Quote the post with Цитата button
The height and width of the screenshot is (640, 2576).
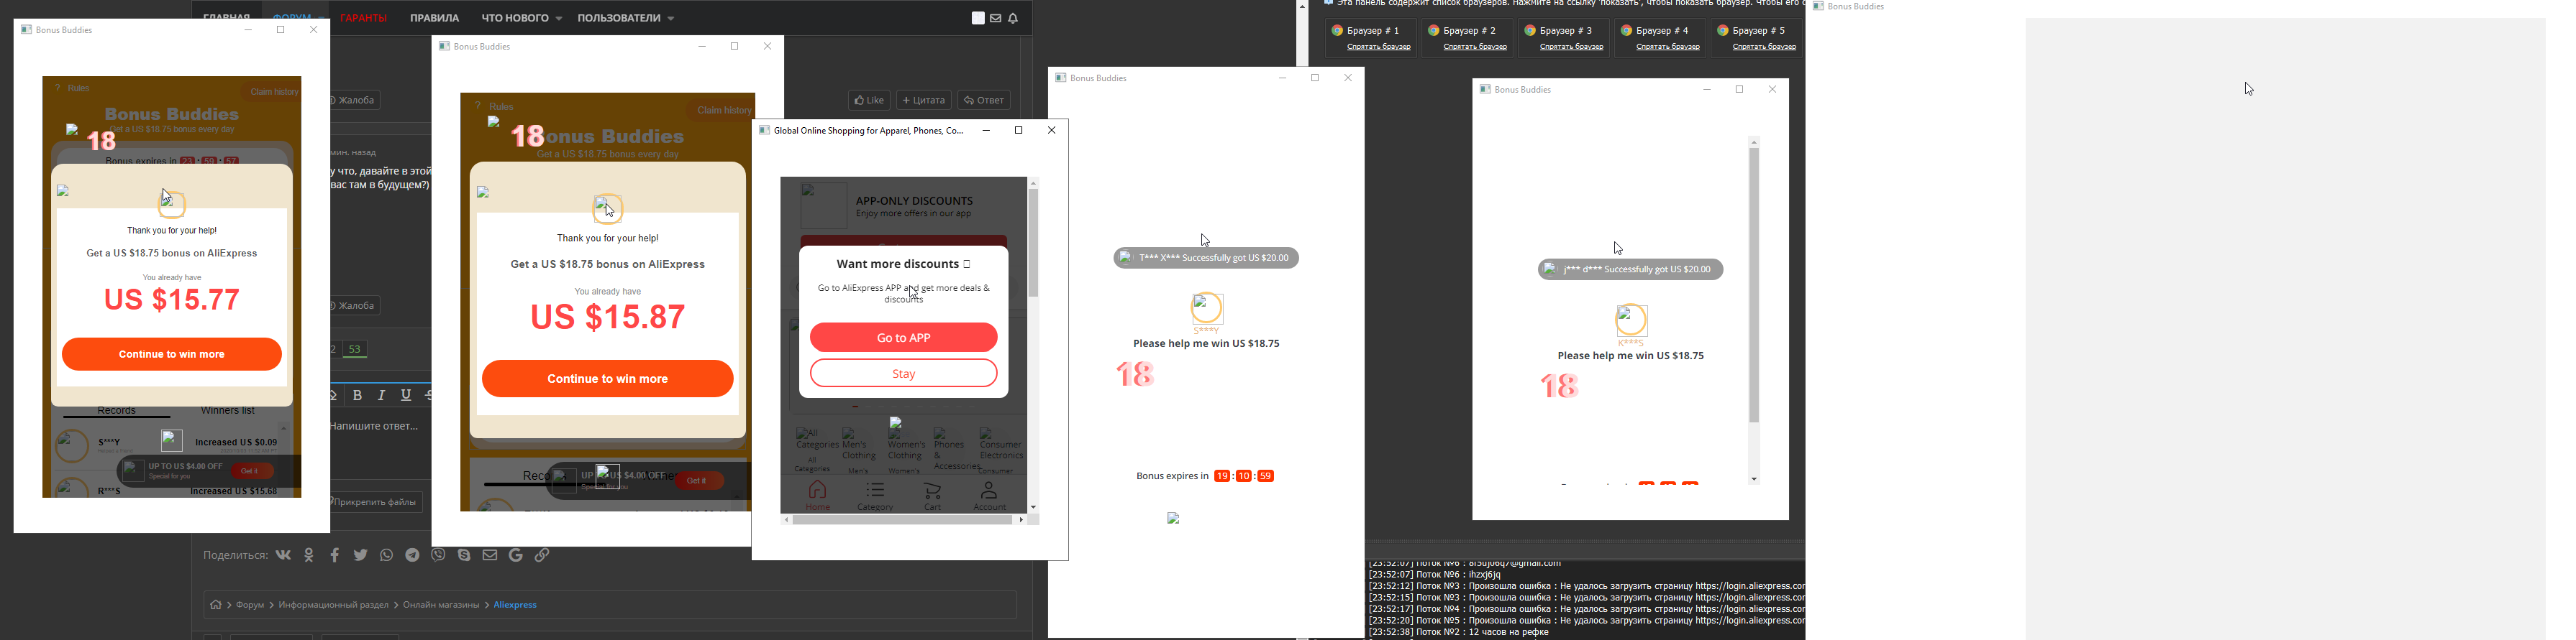(924, 101)
